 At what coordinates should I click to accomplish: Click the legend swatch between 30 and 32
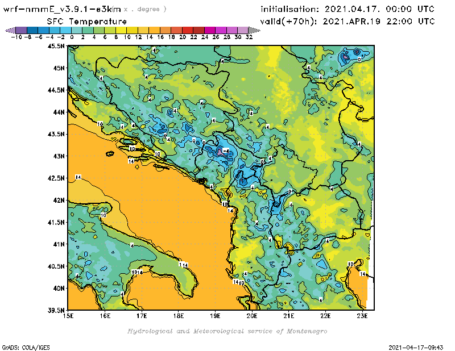(243, 30)
